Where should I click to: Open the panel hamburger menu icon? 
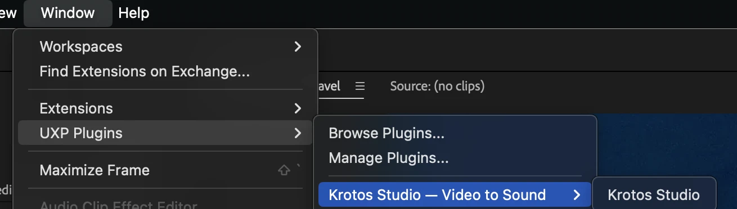(360, 87)
